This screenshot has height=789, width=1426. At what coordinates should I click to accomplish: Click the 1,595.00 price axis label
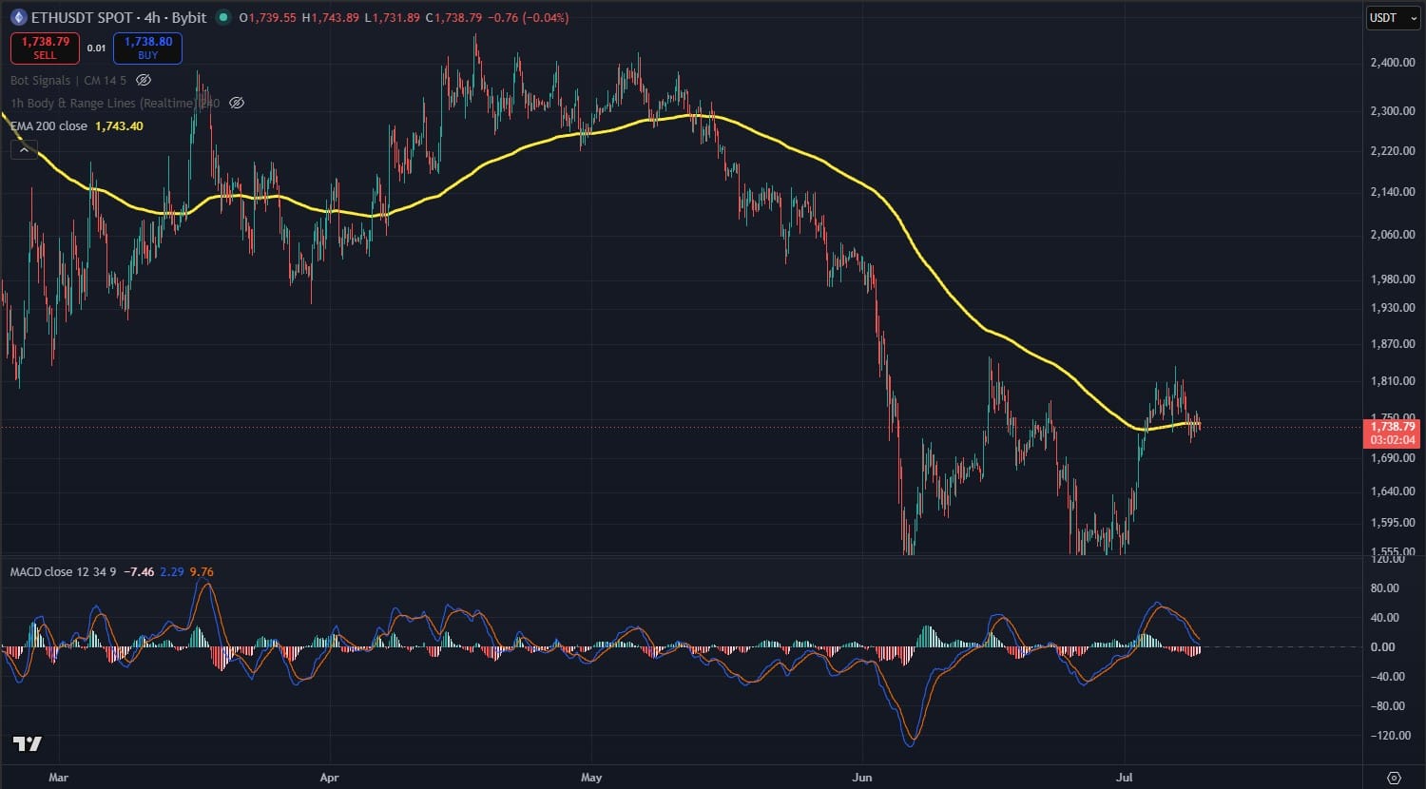(x=1393, y=523)
